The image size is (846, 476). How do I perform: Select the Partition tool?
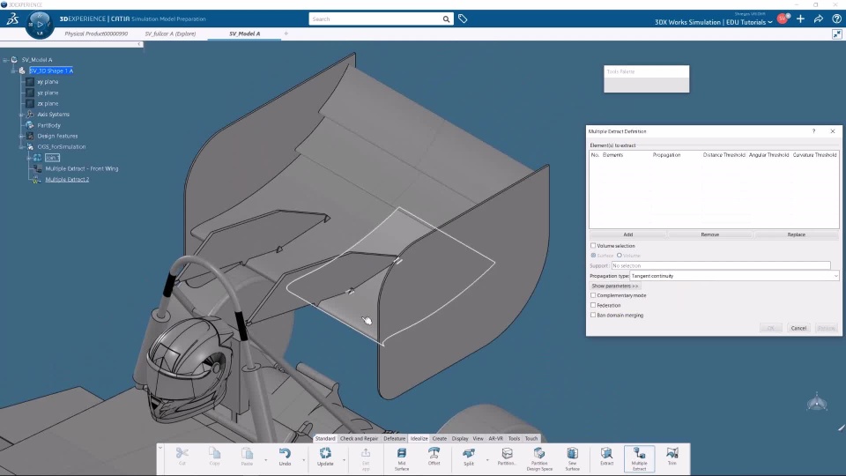tap(507, 453)
